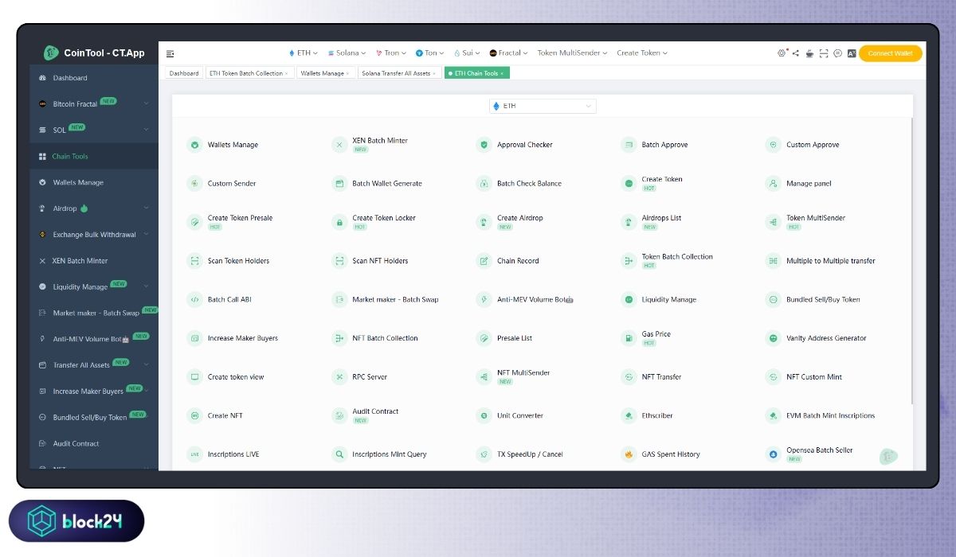Screen dimensions: 956x557
Task: Click the Create Token Locker lock icon
Action: click(x=339, y=222)
